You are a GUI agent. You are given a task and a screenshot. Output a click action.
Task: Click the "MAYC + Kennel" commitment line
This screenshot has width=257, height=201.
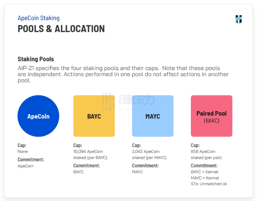205,178
